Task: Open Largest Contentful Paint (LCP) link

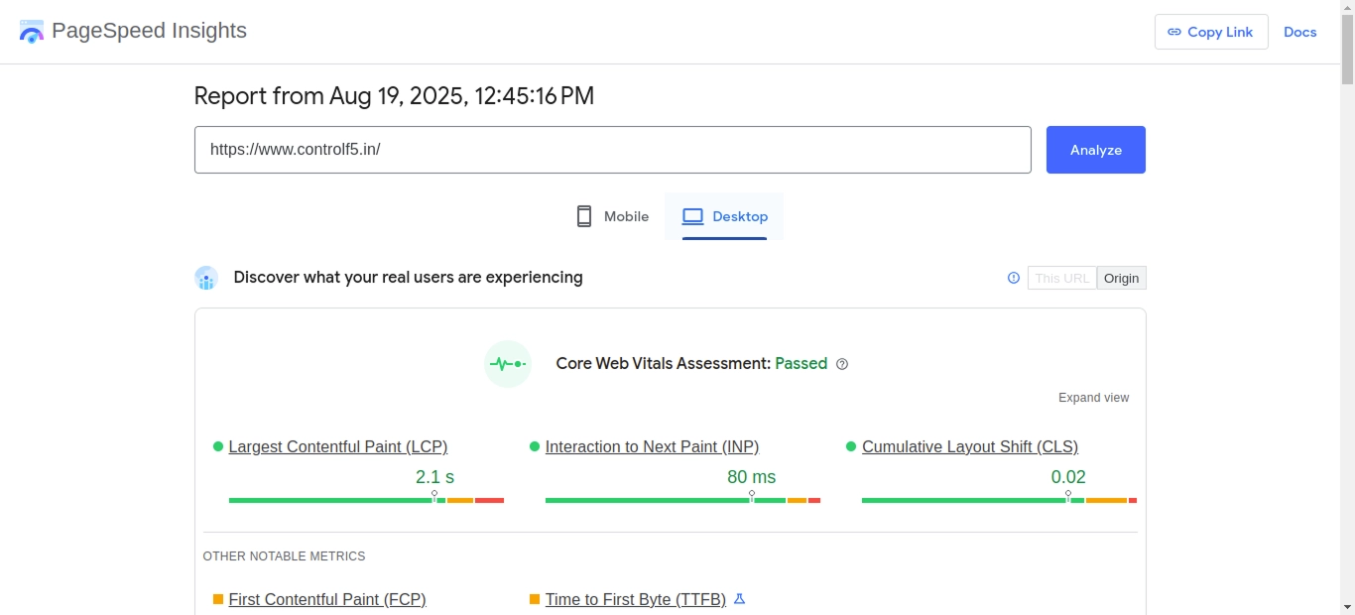Action: [x=337, y=446]
